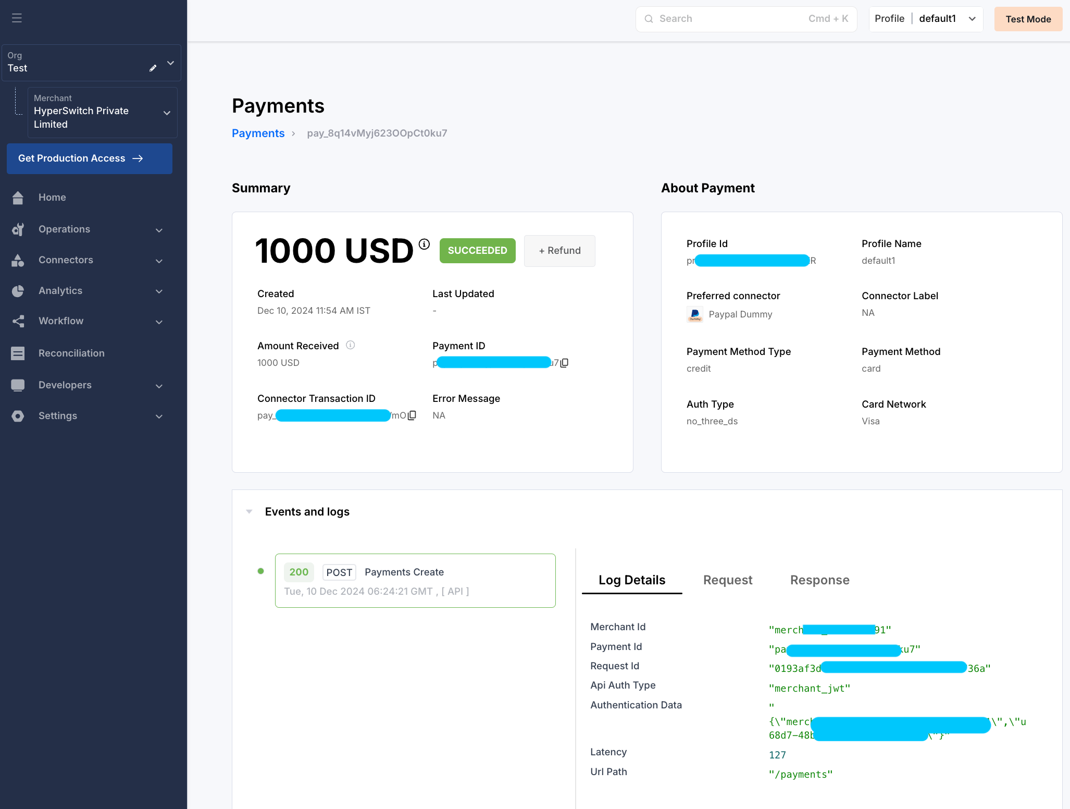
Task: Copy the Payment ID using copy icon
Action: click(x=564, y=363)
